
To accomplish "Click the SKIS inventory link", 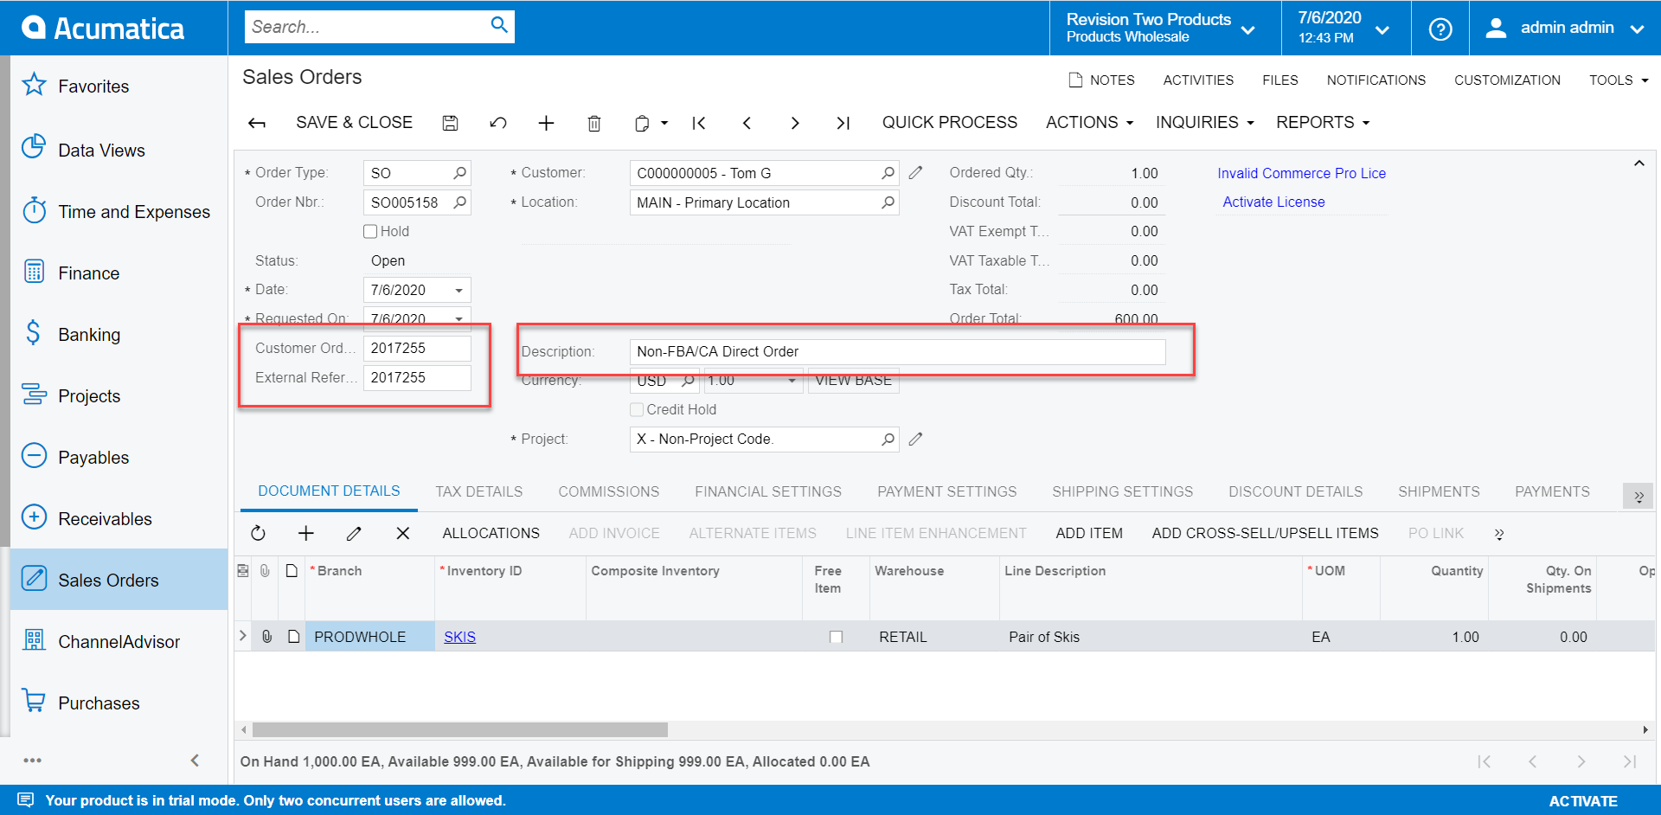I will pos(459,637).
